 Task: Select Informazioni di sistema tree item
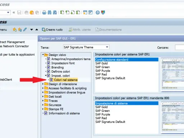tap(64, 113)
